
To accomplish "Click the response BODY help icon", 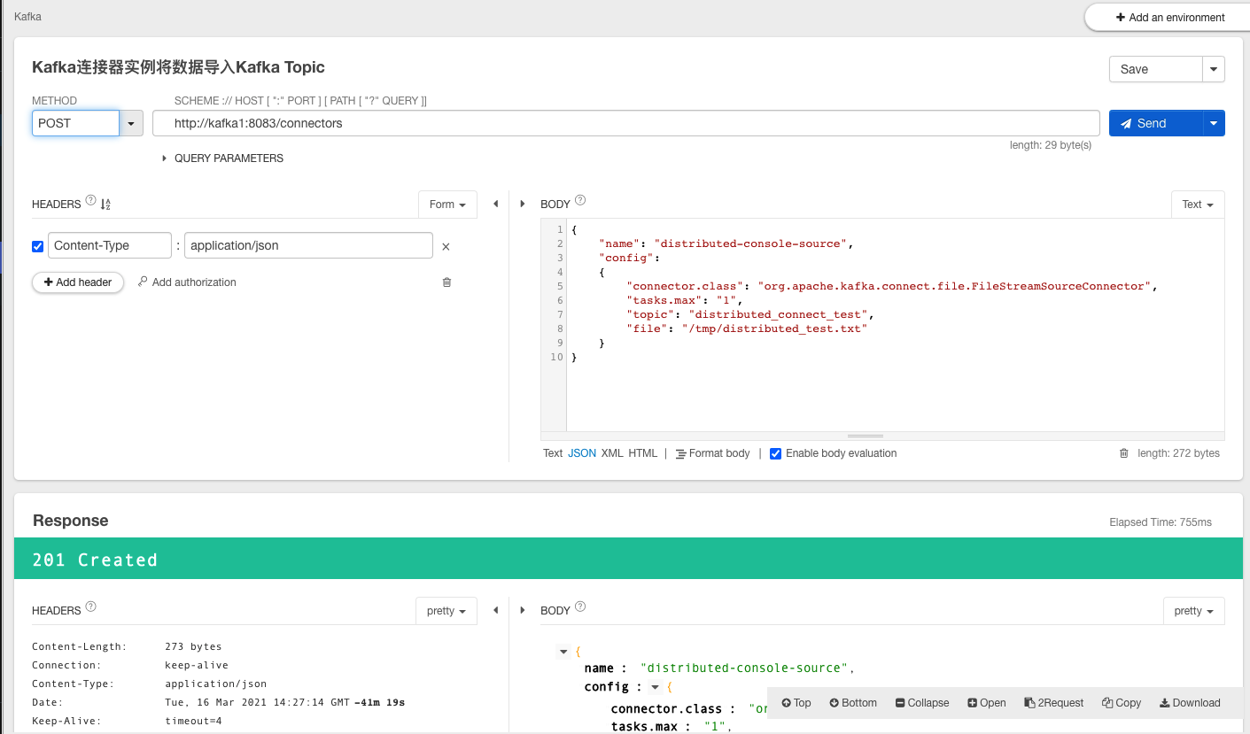I will (580, 607).
